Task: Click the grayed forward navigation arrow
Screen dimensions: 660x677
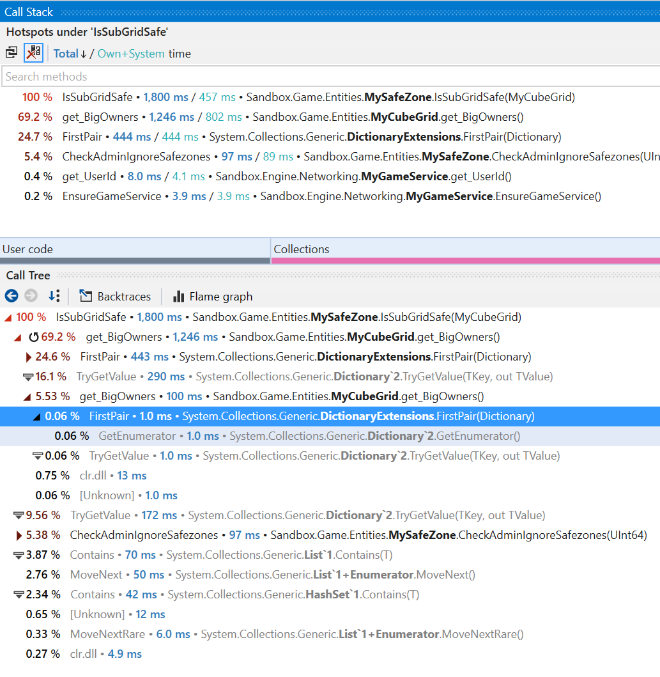Action: [31, 296]
